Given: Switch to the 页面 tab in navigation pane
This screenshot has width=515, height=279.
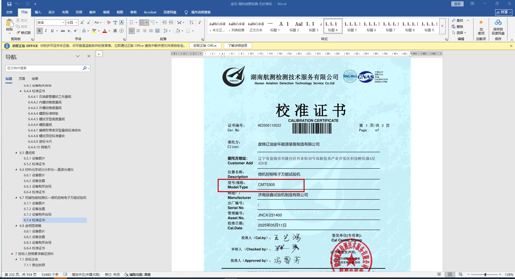Looking at the screenshot, I should pyautogui.click(x=22, y=79).
